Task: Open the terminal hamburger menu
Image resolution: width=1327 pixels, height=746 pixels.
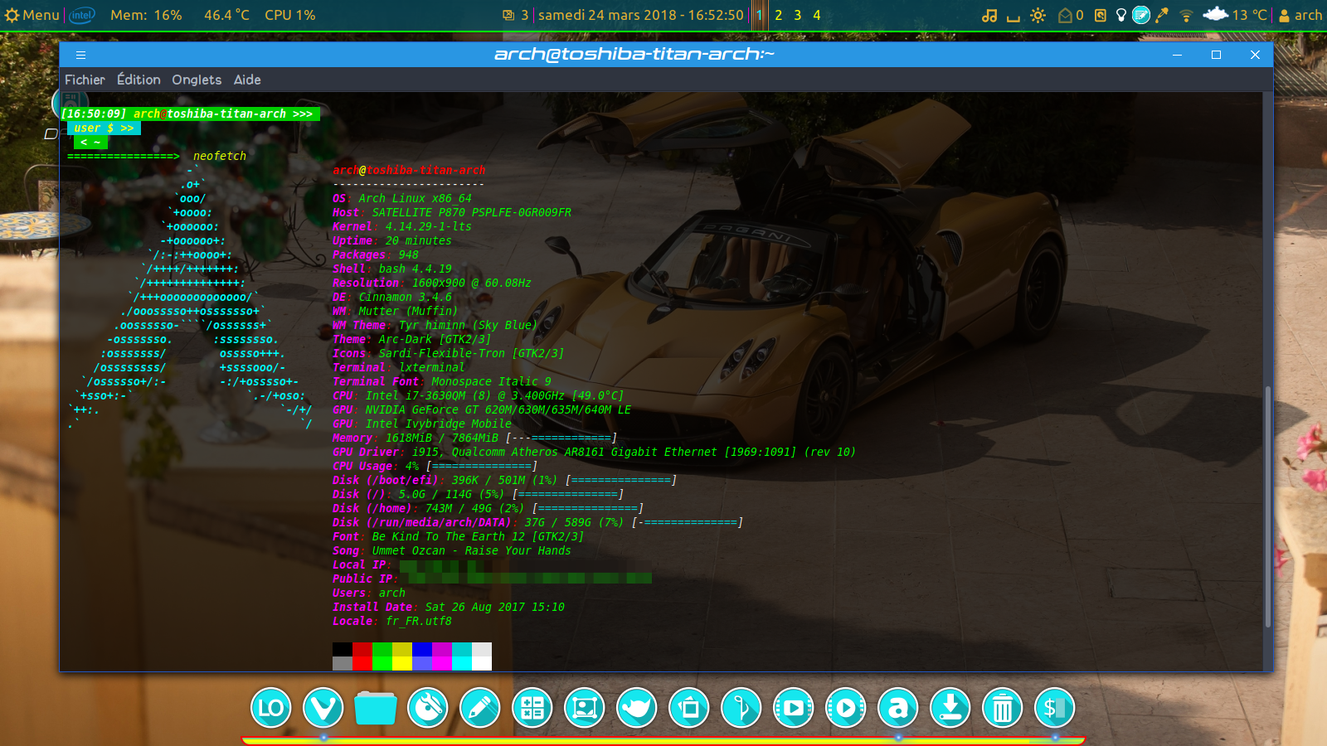Action: (x=80, y=55)
